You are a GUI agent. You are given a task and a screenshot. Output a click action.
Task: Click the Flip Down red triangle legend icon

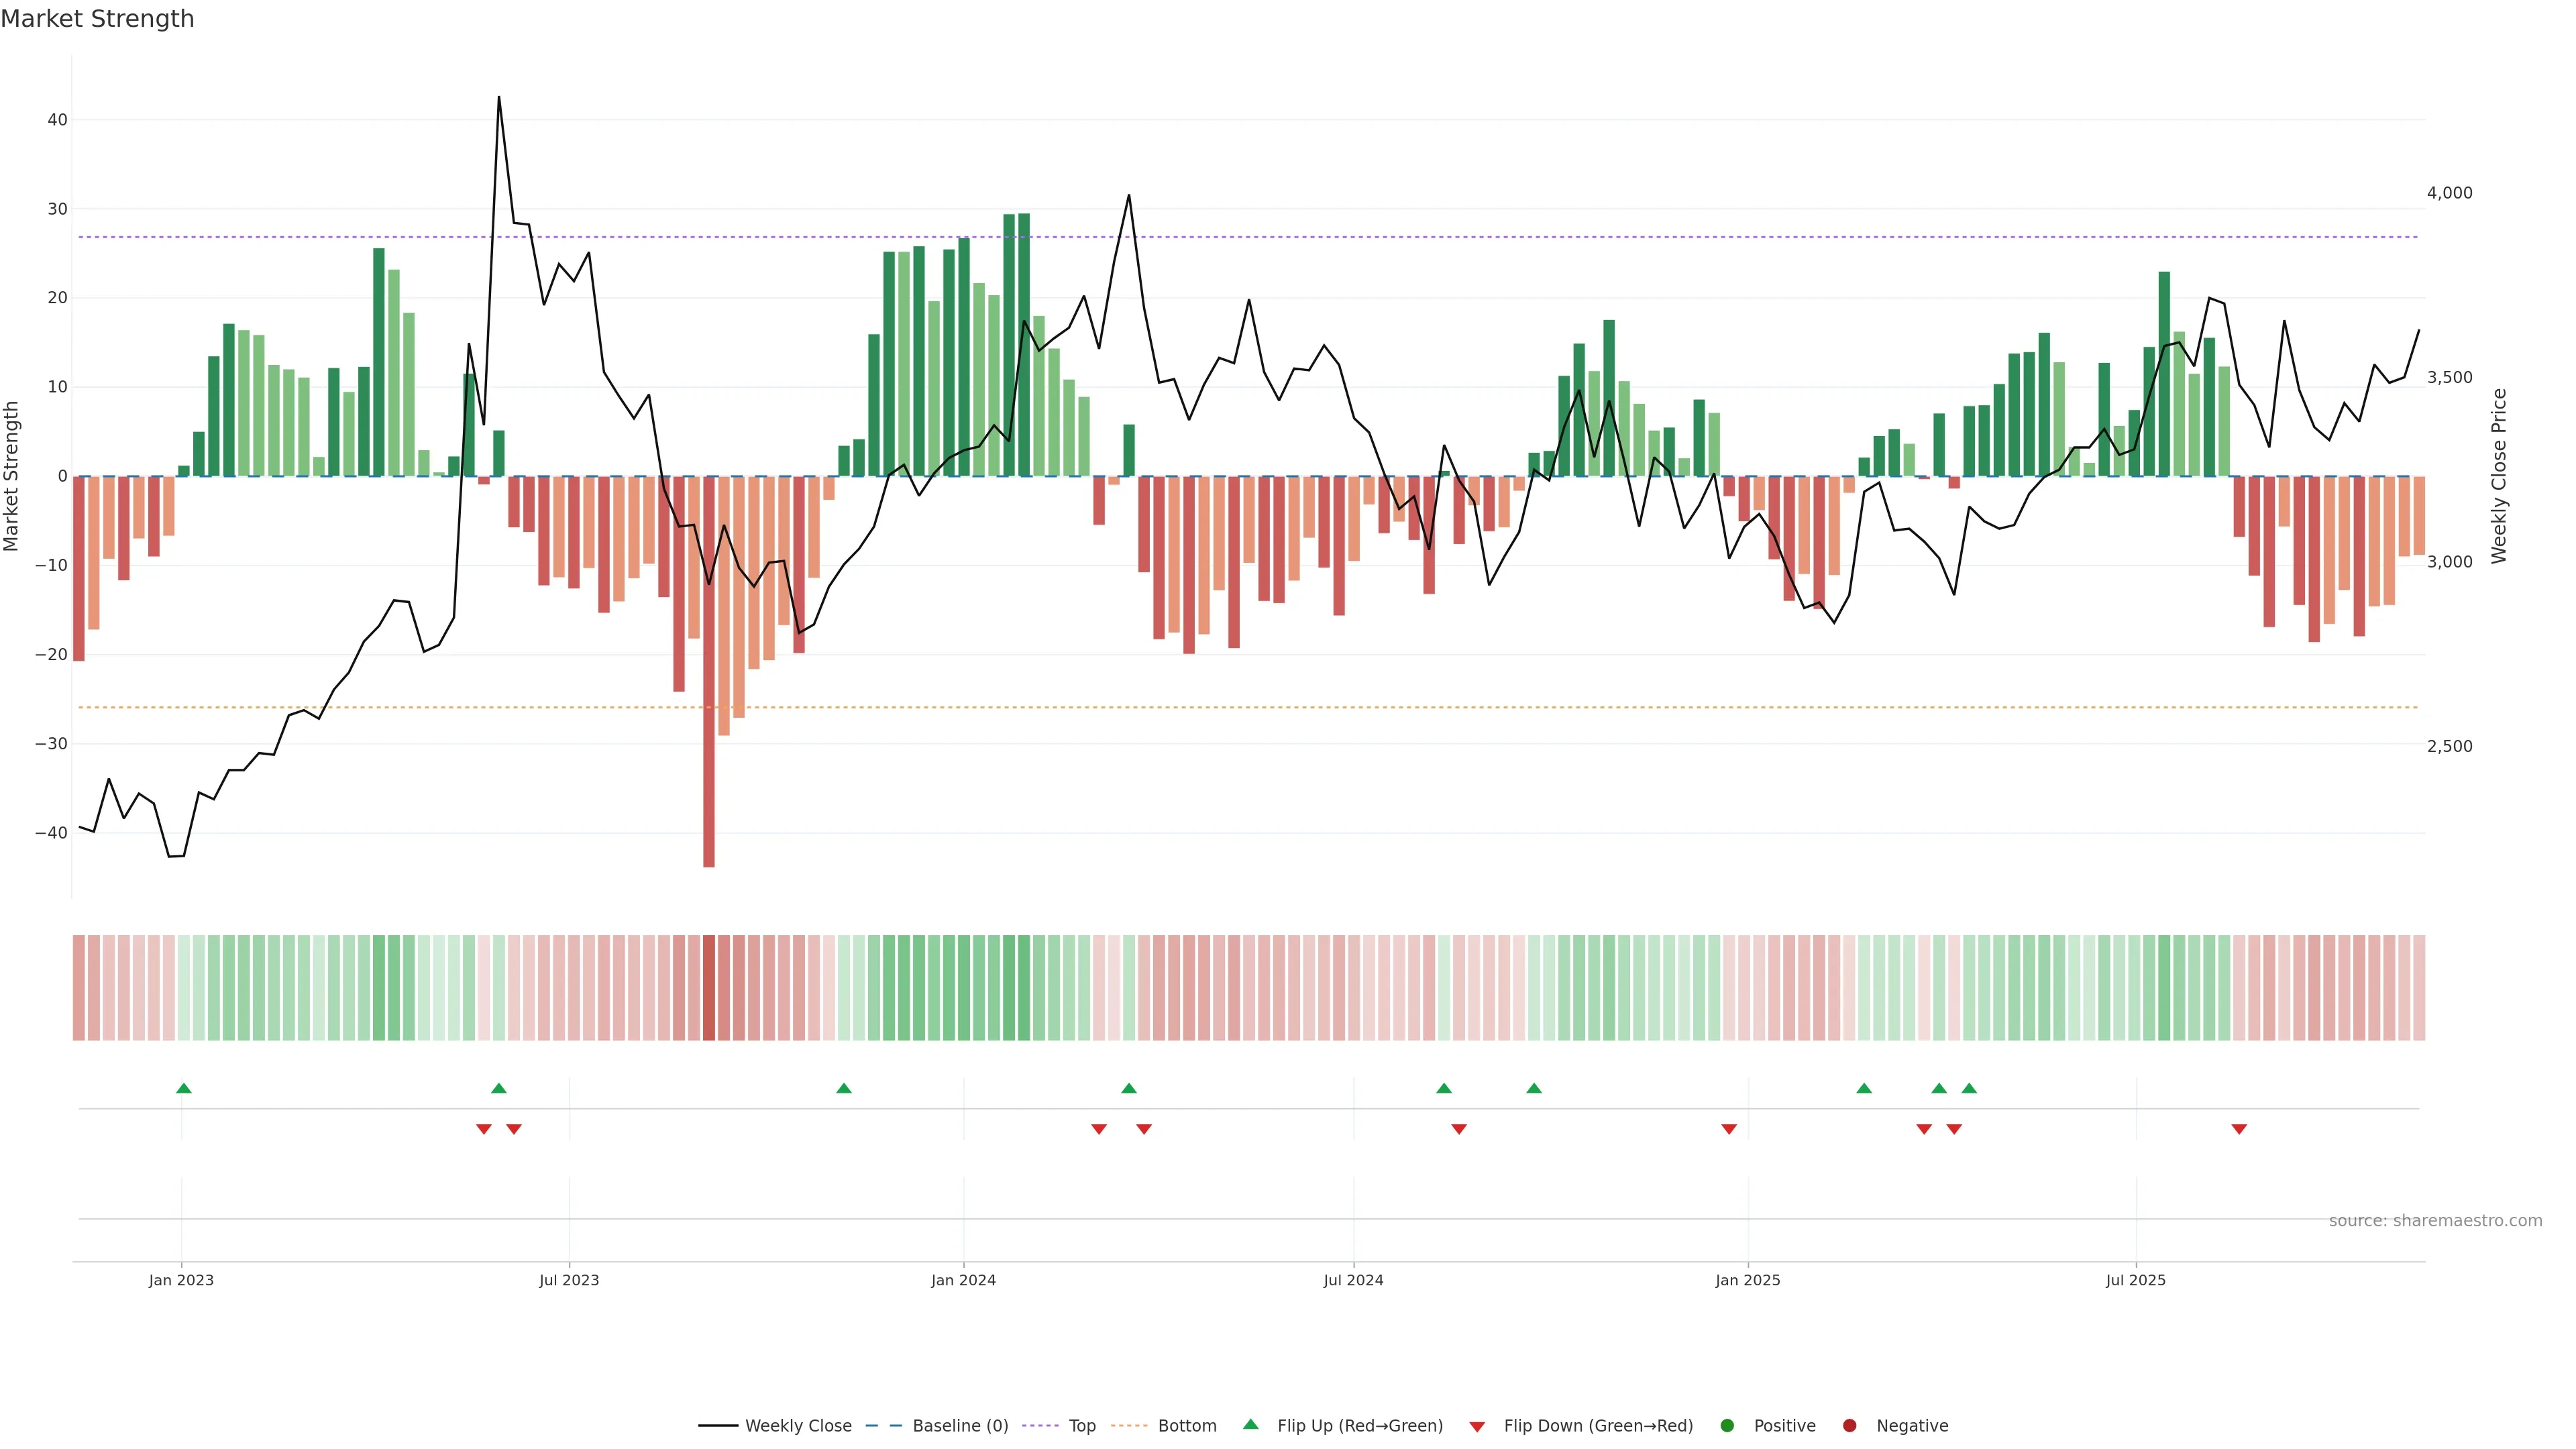(x=1477, y=1426)
